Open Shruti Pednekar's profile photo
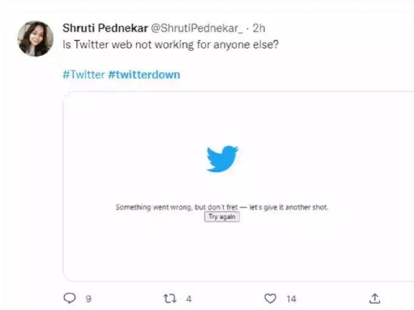 click(x=35, y=38)
